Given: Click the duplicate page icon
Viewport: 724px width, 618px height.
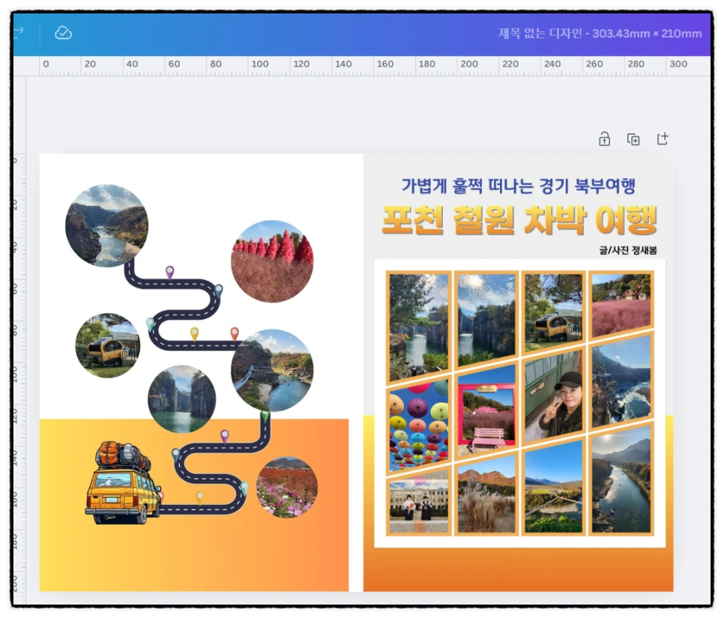Looking at the screenshot, I should point(633,139).
